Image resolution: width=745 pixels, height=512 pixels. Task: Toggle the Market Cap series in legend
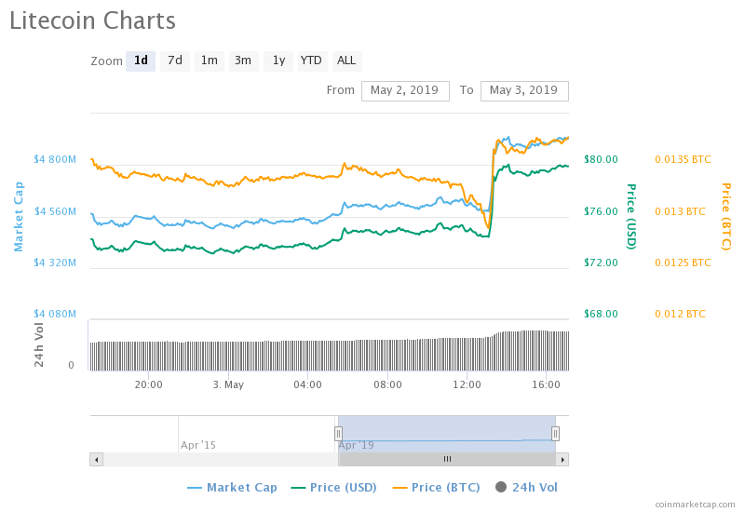tap(231, 487)
